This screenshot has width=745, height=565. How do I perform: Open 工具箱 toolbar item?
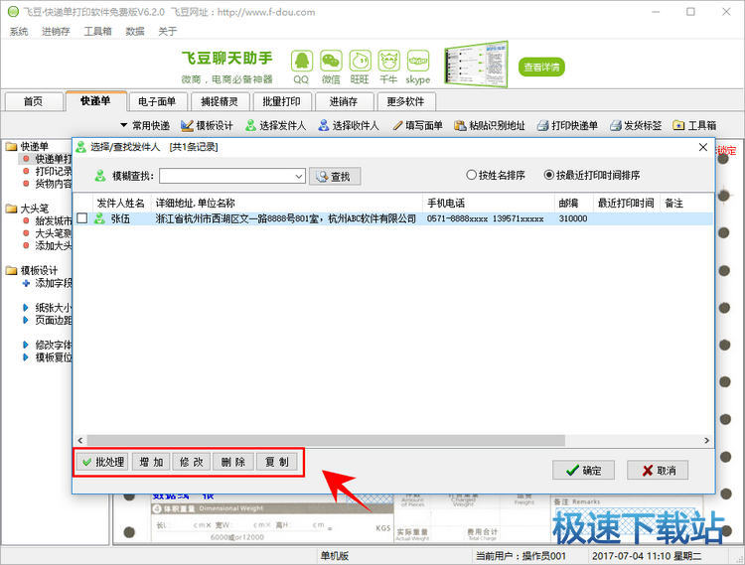point(694,126)
